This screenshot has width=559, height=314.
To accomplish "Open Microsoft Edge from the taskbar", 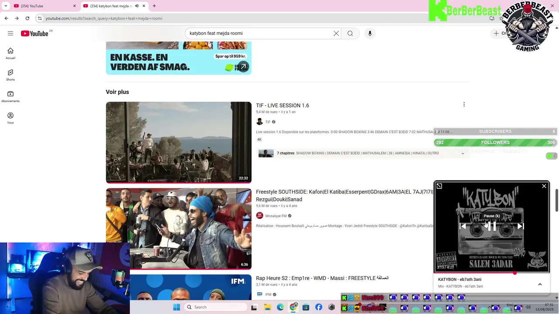I will tap(280, 307).
